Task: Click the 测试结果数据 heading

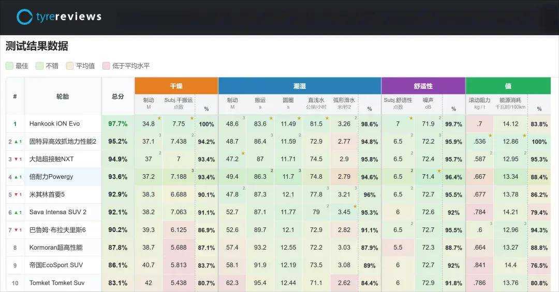Action: [x=37, y=46]
